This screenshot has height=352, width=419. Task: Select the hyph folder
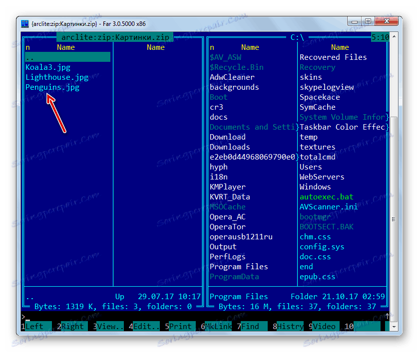(219, 167)
